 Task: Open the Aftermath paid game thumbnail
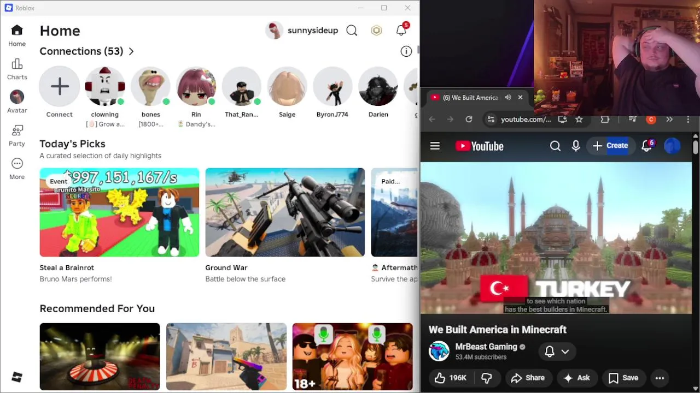(x=394, y=212)
